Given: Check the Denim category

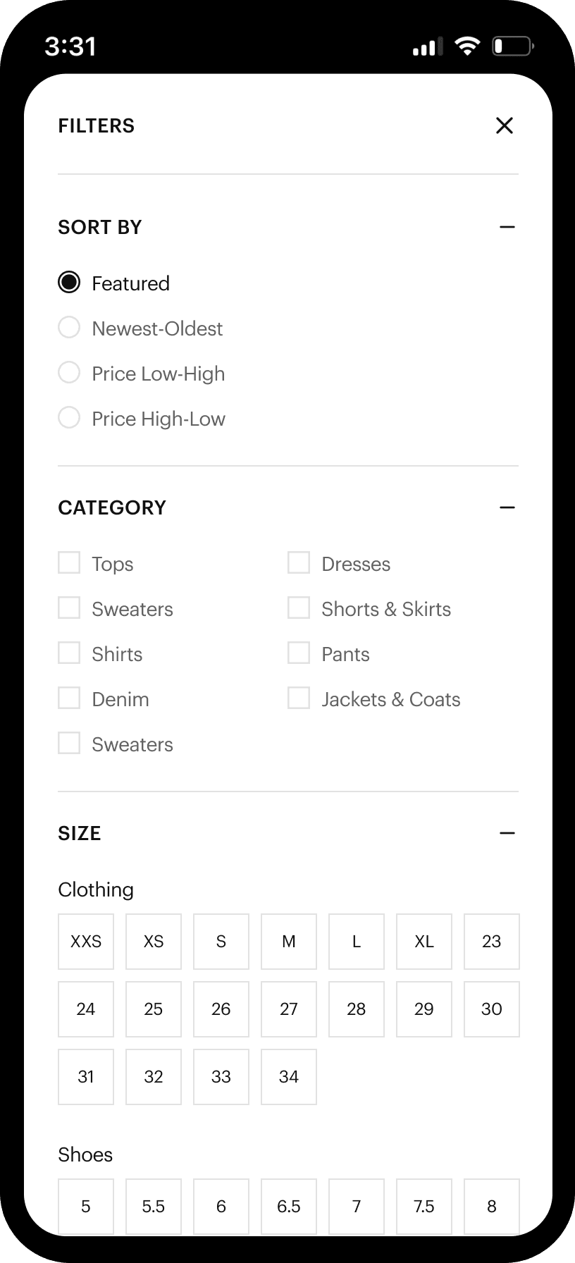Looking at the screenshot, I should [69, 698].
